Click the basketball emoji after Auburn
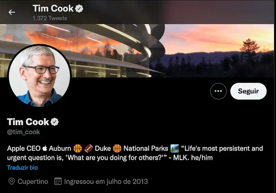 click(x=78, y=149)
